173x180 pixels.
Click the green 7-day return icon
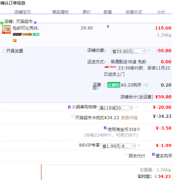coord(34,34)
